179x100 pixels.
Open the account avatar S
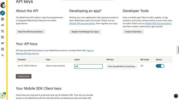pyautogui.click(x=3, y=96)
